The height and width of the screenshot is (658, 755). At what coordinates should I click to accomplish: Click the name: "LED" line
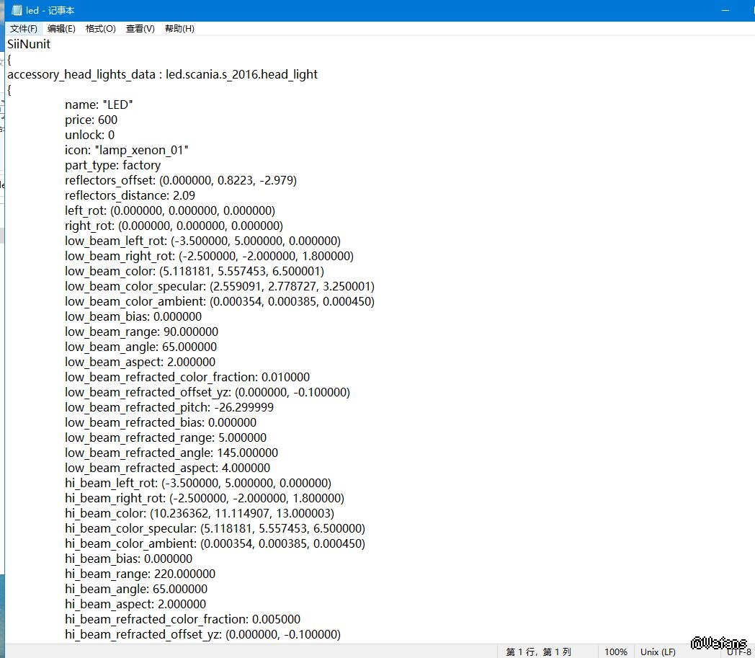(x=99, y=105)
